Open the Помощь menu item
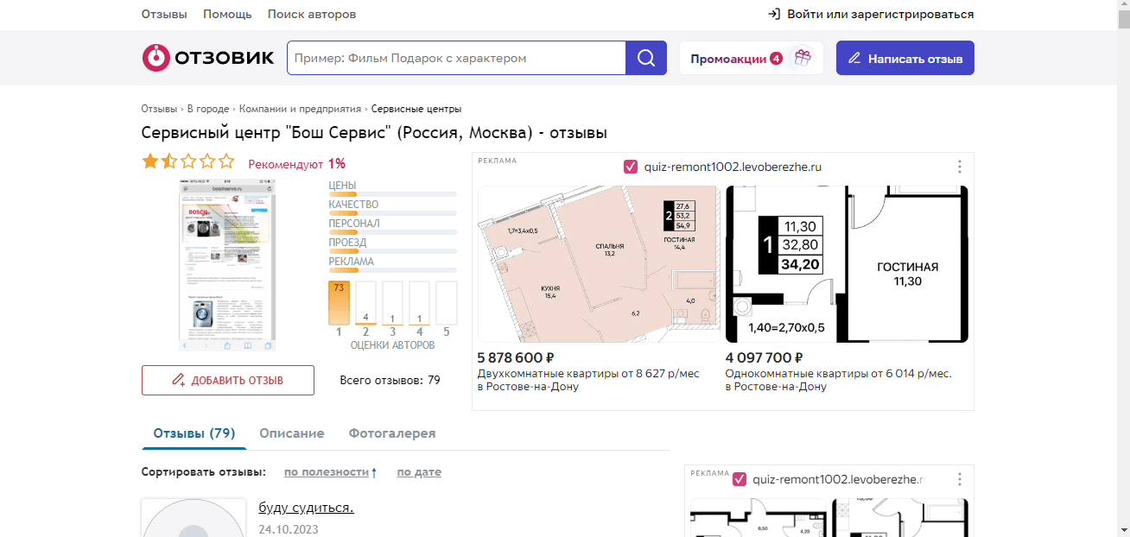This screenshot has width=1130, height=537. [x=226, y=14]
